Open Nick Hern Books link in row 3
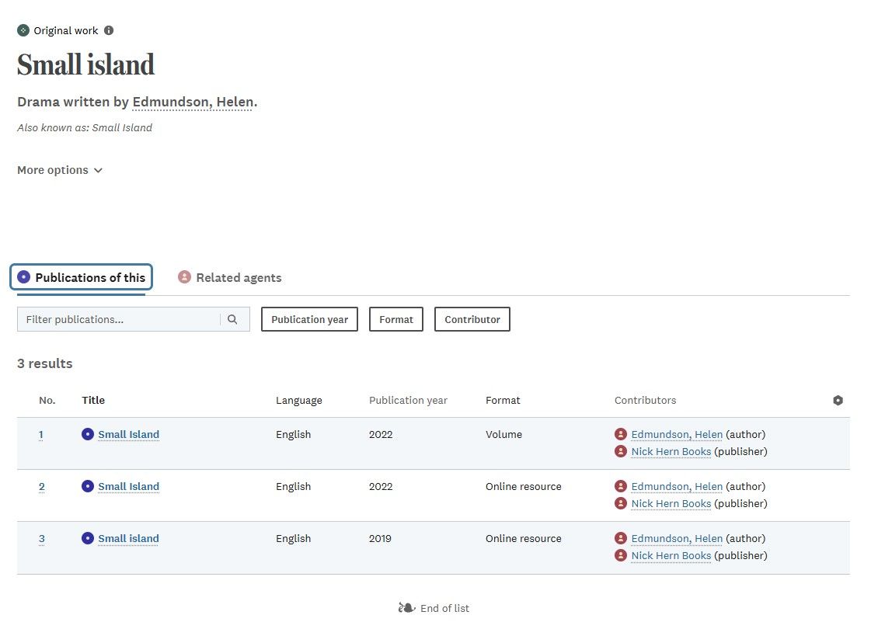The width and height of the screenshot is (878, 629). (x=671, y=556)
